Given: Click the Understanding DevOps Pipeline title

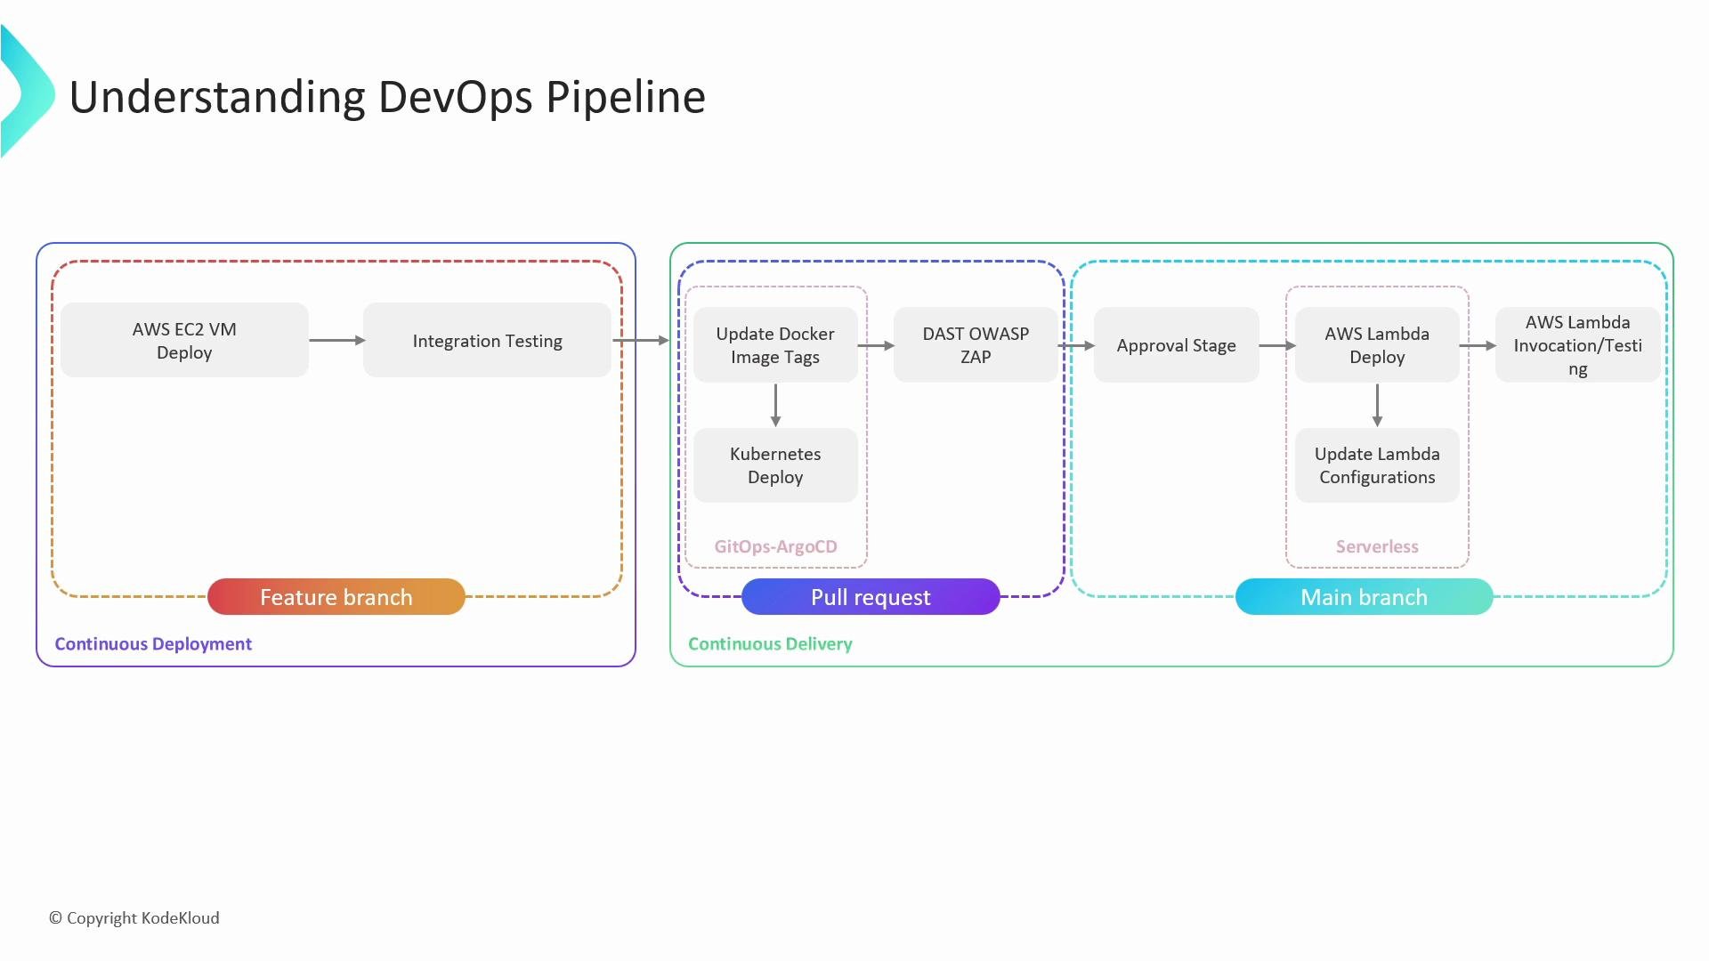Looking at the screenshot, I should click(x=387, y=98).
